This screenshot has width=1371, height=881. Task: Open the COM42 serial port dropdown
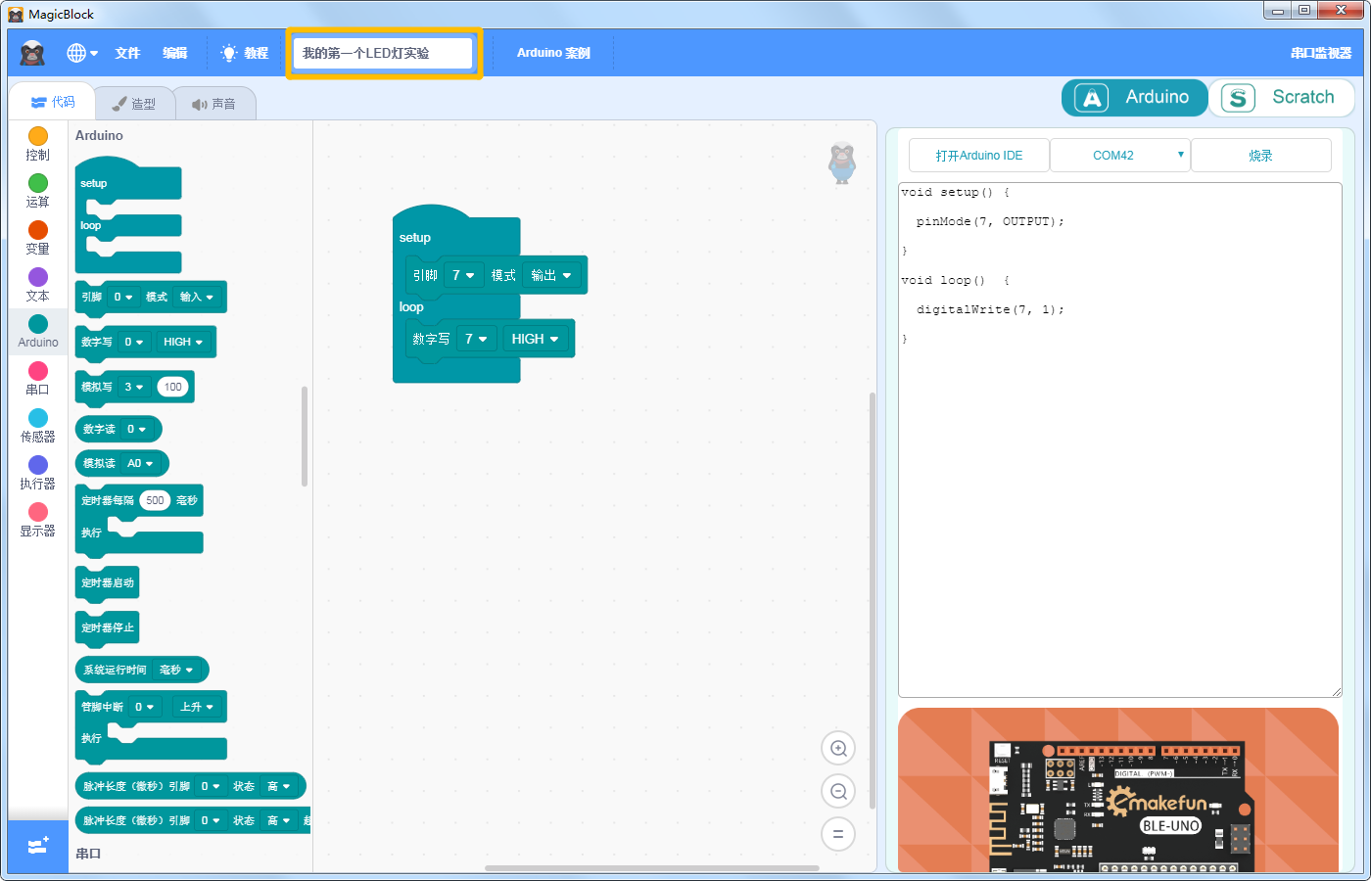[1120, 156]
